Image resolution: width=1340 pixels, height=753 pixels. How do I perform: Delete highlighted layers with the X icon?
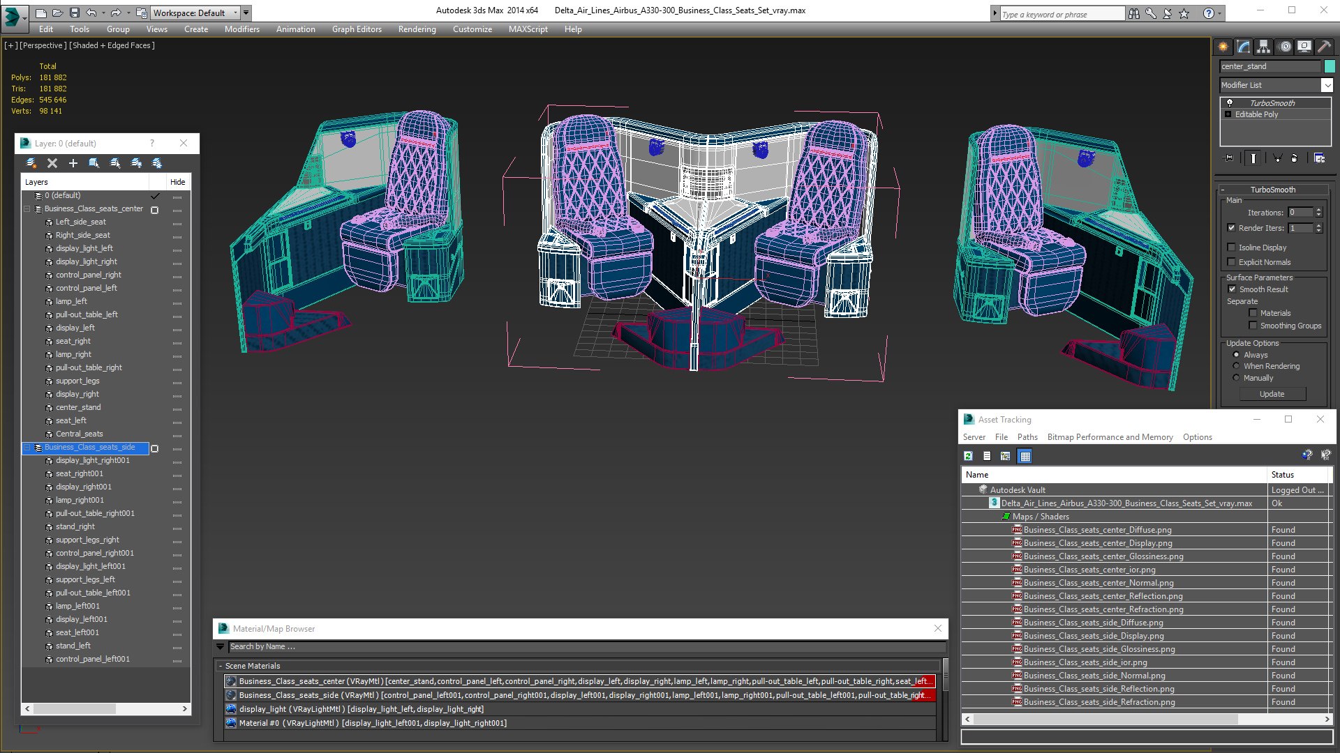52,163
